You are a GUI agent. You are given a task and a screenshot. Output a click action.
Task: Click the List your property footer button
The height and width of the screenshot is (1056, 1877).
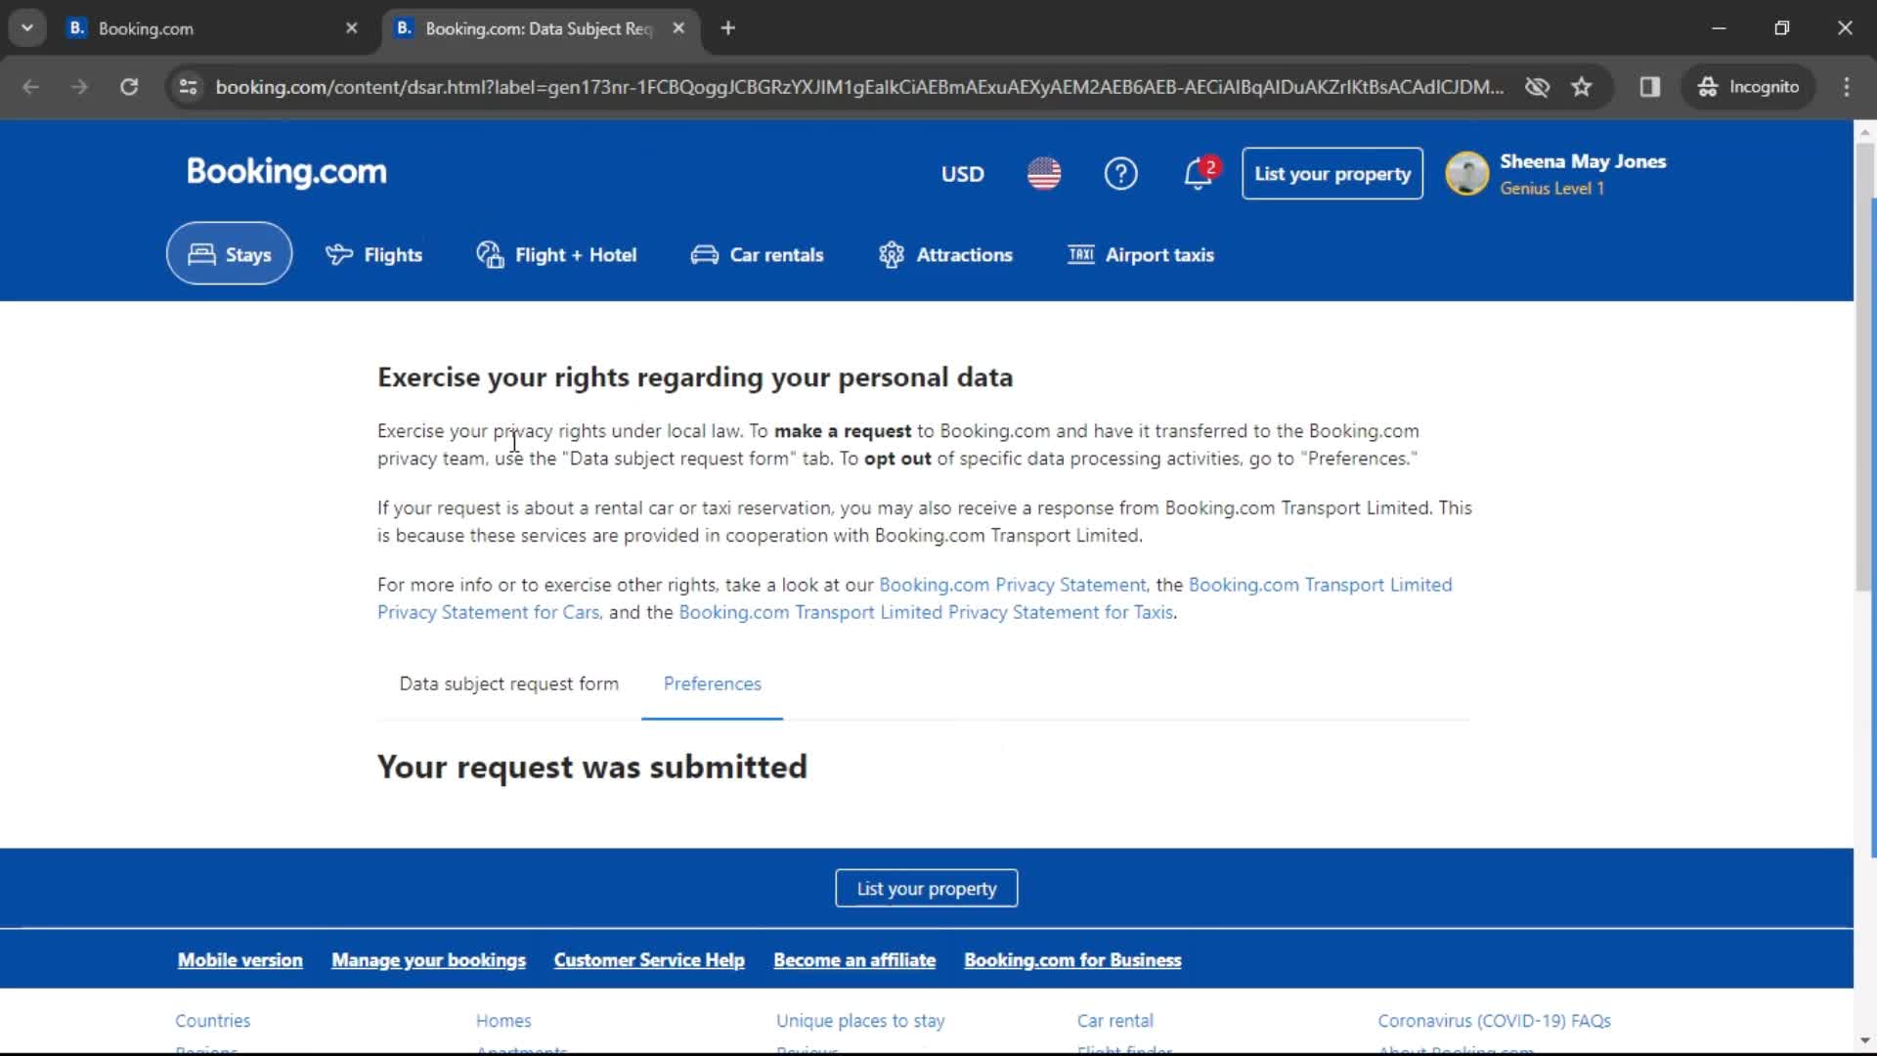click(926, 887)
